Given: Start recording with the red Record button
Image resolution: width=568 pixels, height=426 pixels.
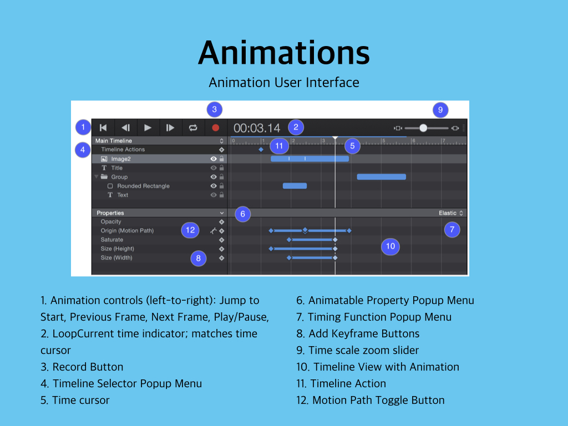Looking at the screenshot, I should click(216, 128).
